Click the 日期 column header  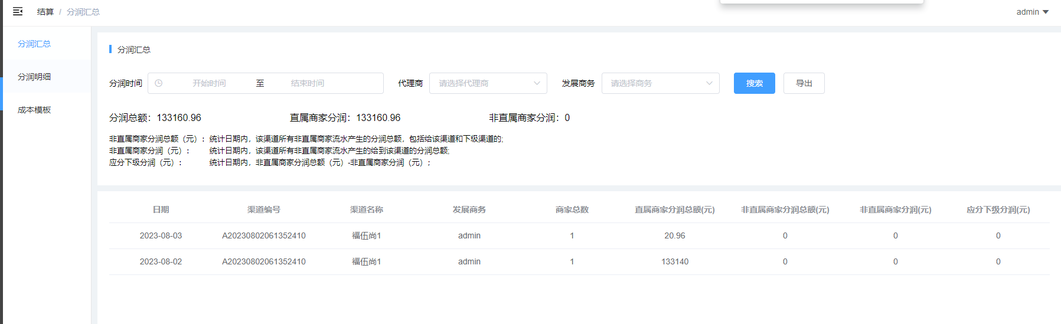click(x=161, y=210)
